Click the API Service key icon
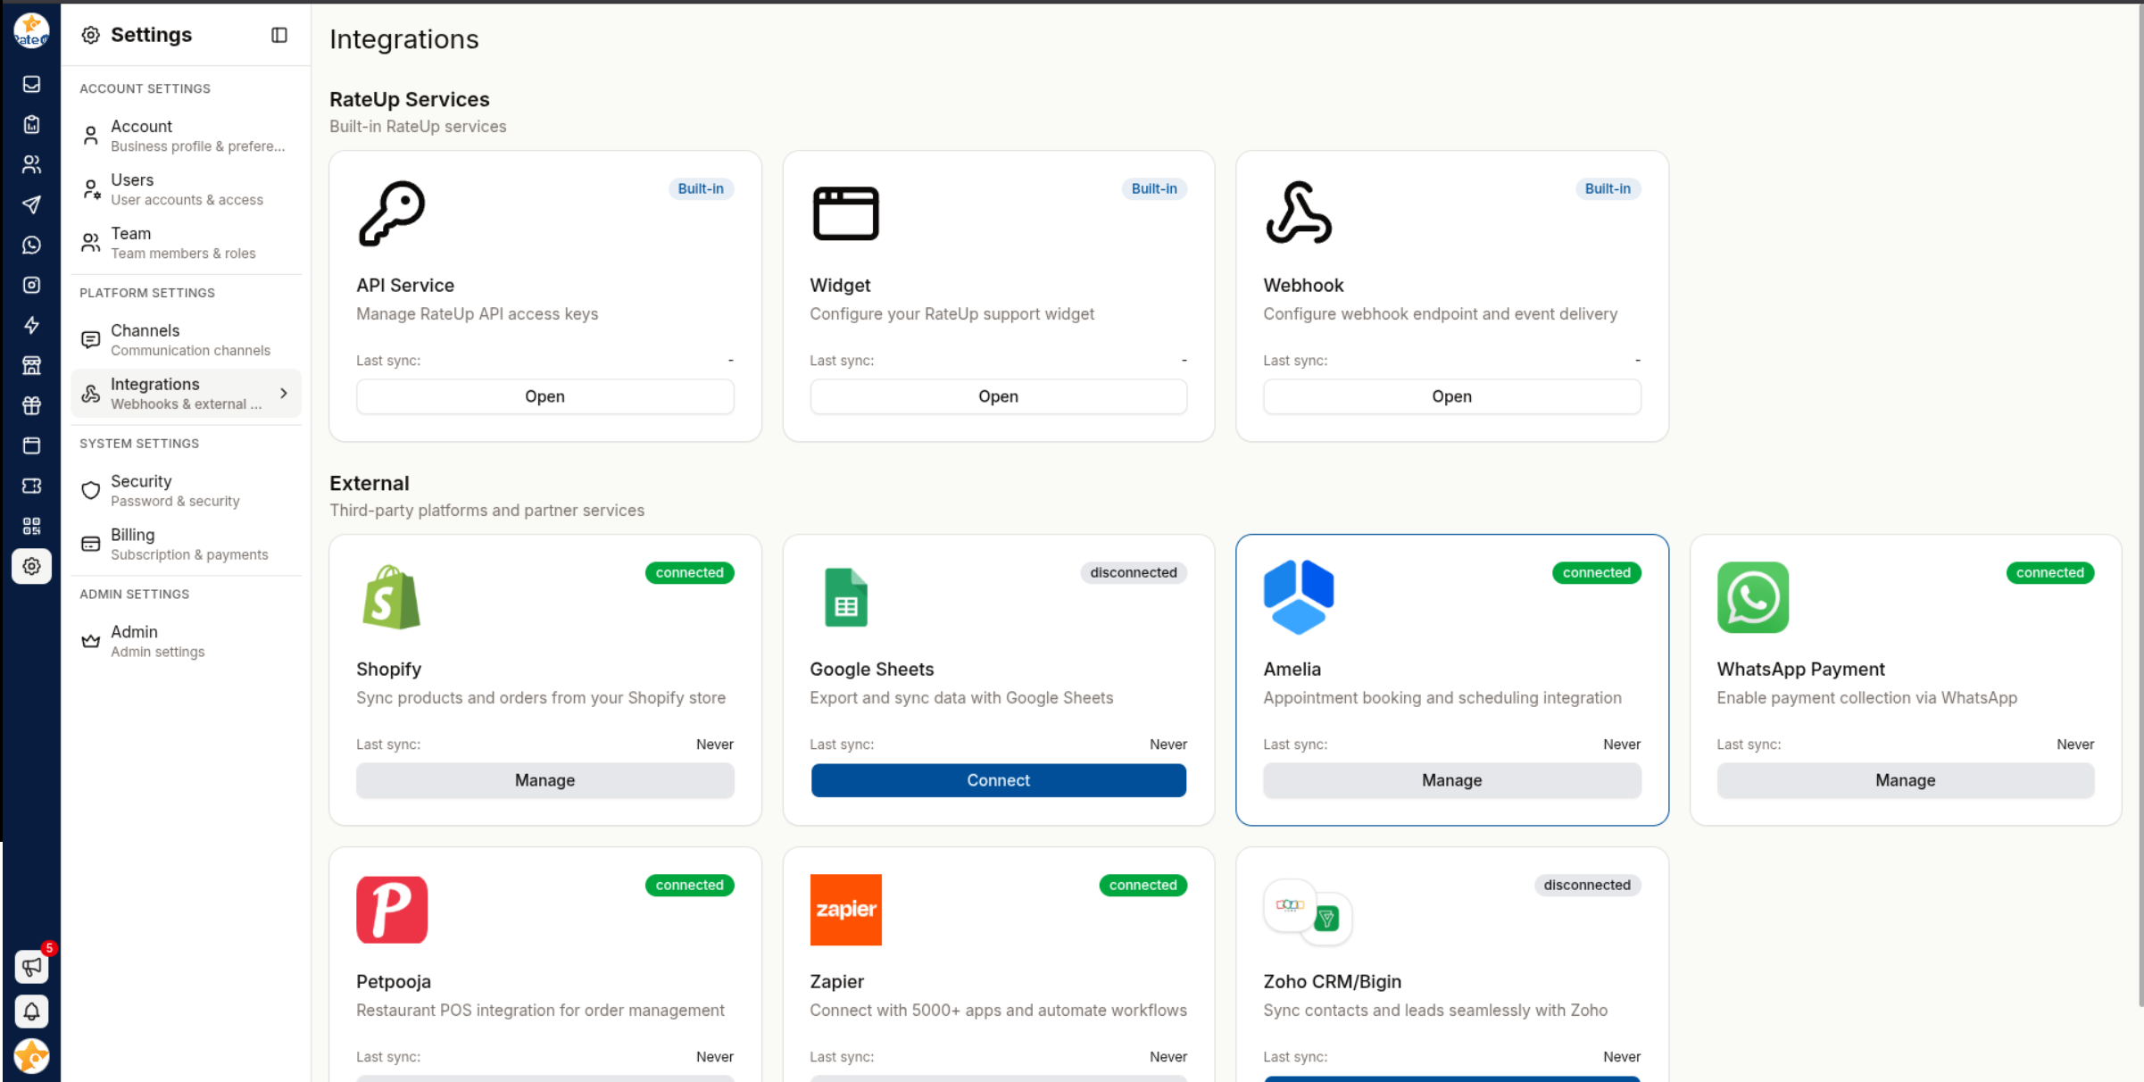The width and height of the screenshot is (2144, 1082). pyautogui.click(x=392, y=213)
